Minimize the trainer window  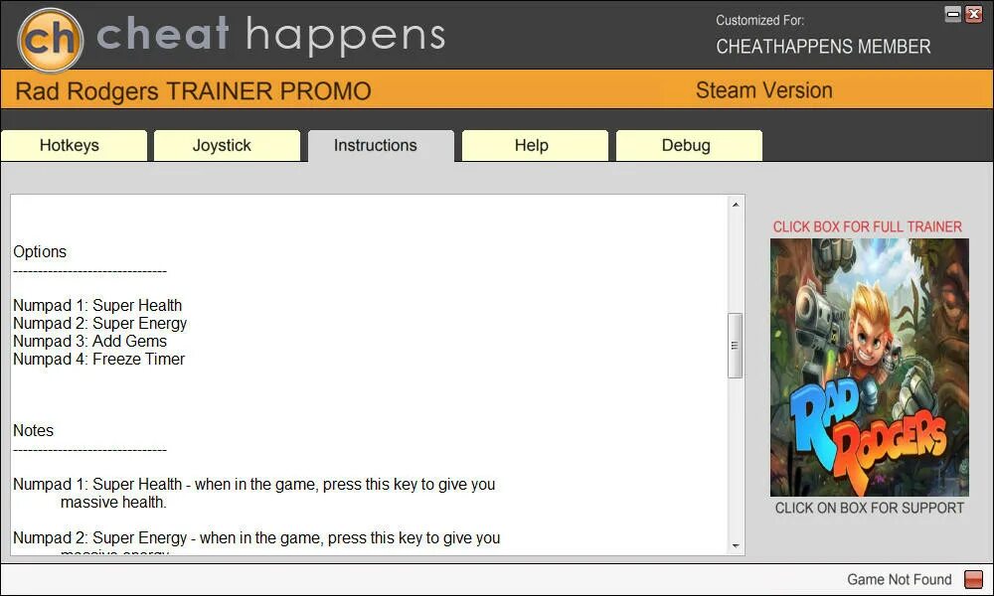[953, 14]
